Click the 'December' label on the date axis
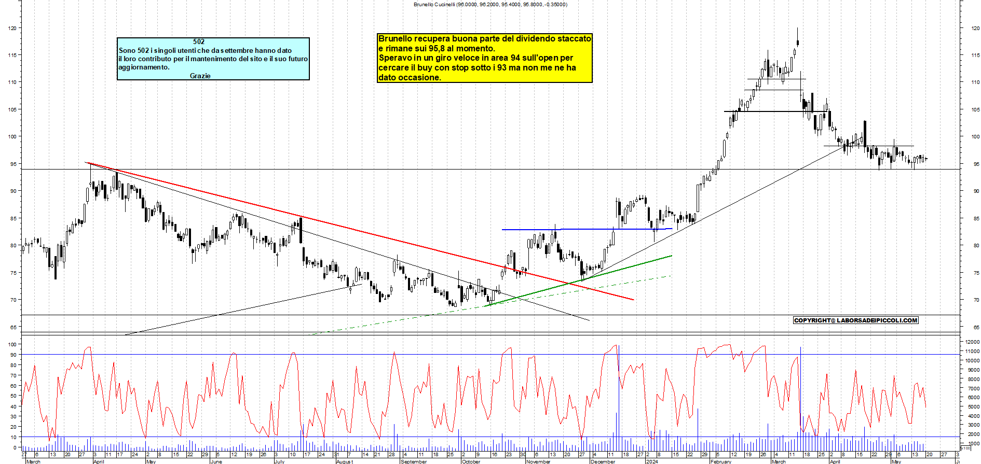 (x=603, y=461)
